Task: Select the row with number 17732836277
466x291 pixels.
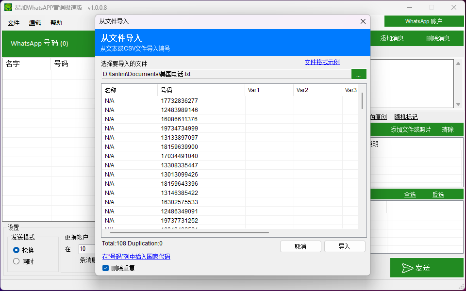Action: (x=230, y=101)
